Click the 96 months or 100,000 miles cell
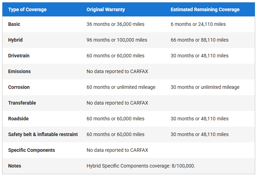The width and height of the screenshot is (258, 177). point(117,40)
